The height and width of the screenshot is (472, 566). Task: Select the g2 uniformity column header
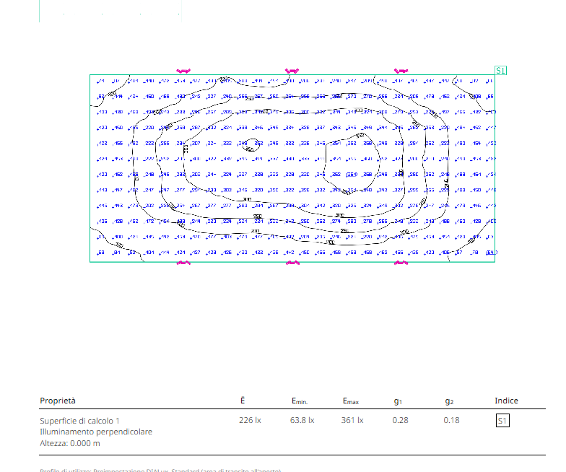tap(449, 401)
